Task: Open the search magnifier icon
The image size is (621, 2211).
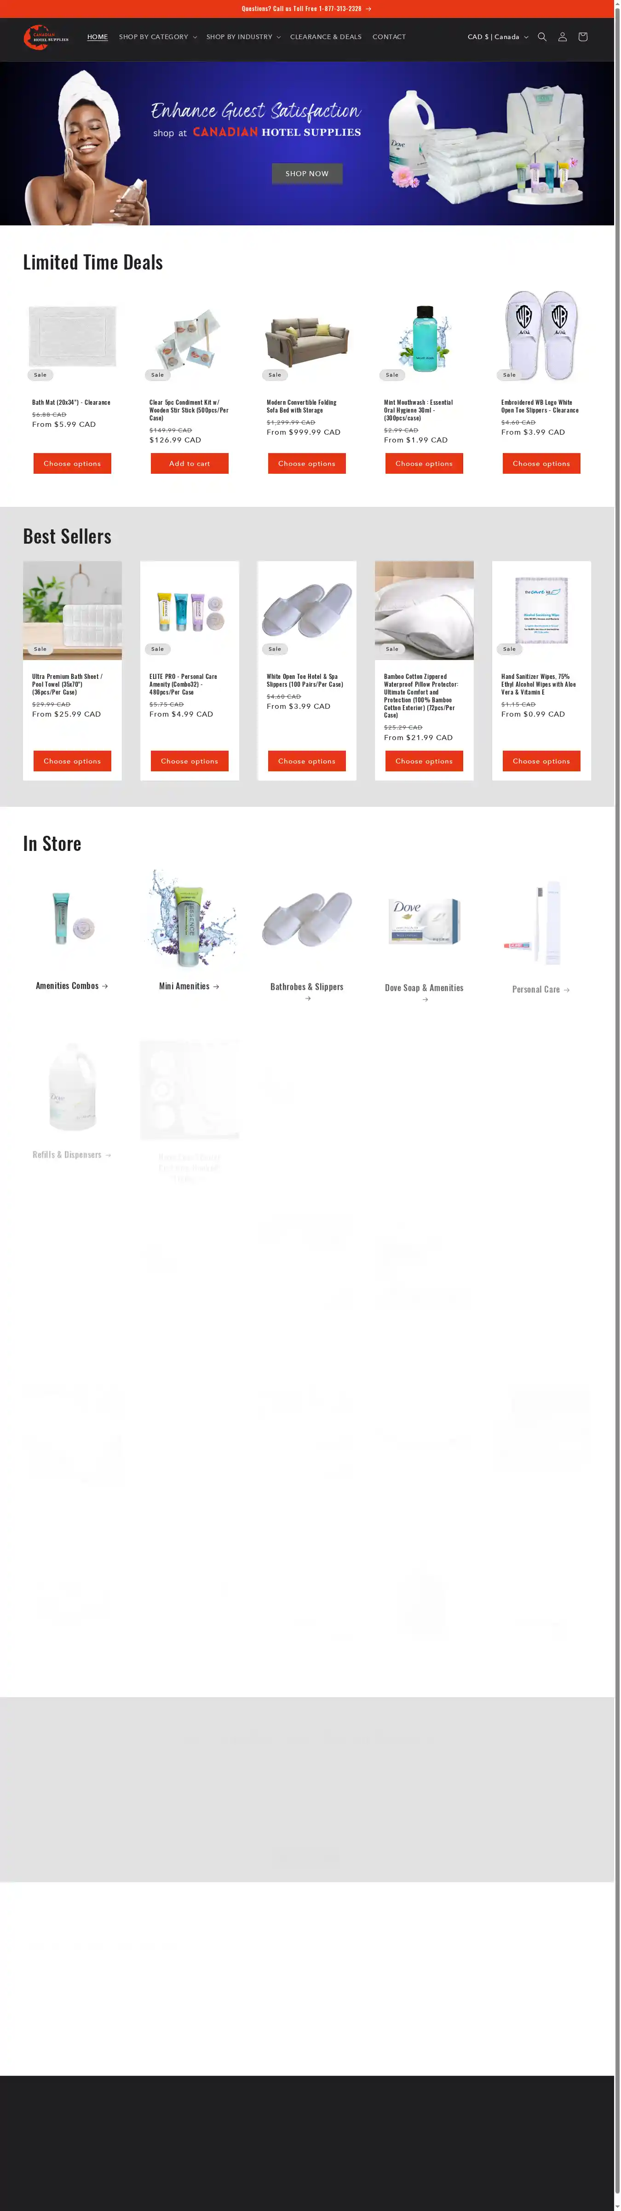Action: coord(542,37)
